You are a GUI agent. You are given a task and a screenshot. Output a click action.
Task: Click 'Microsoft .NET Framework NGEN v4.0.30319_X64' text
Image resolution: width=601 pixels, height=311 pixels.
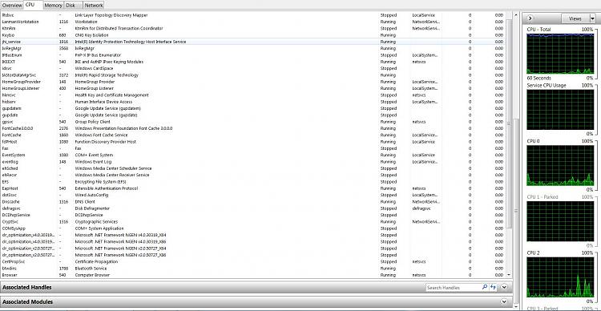tap(121, 235)
